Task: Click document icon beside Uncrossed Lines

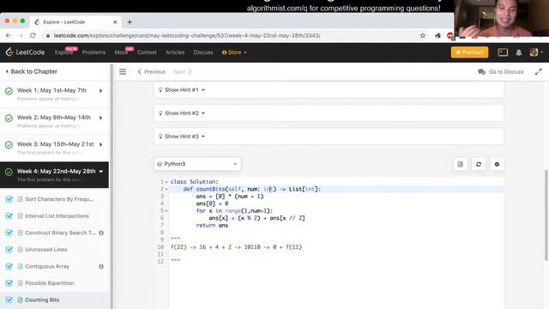Action: [20, 250]
